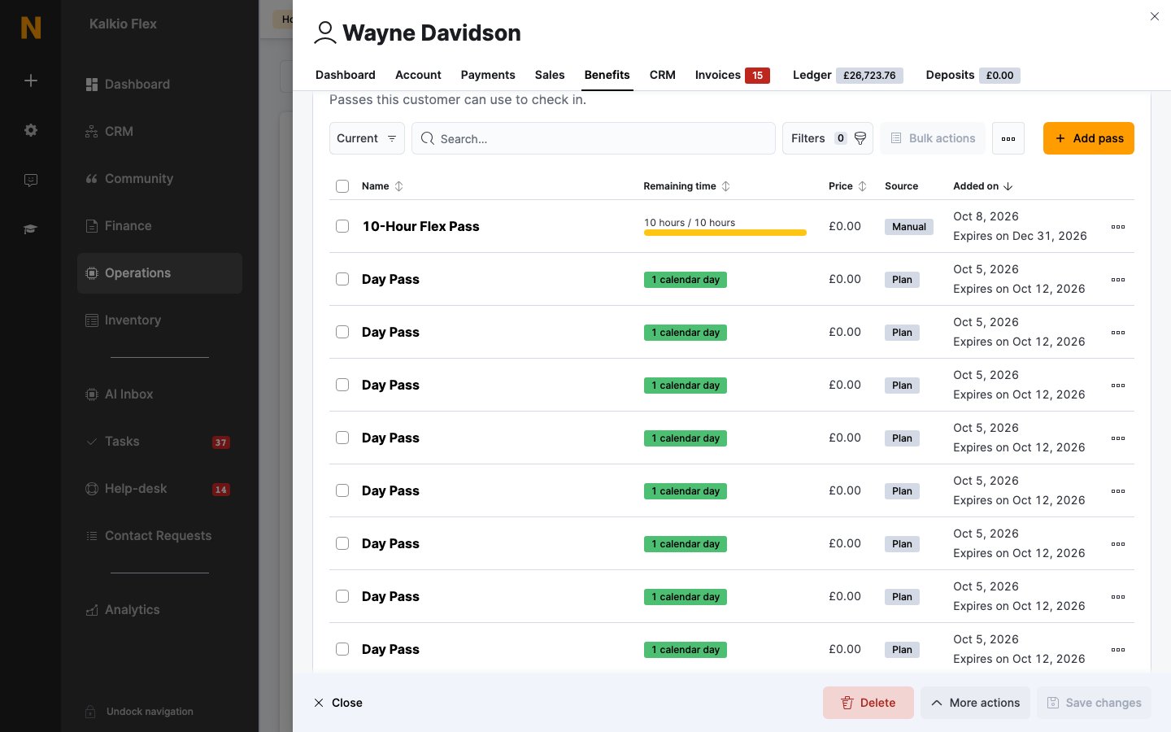Image resolution: width=1171 pixels, height=732 pixels.
Task: Click the filter funnel icon
Action: (x=860, y=138)
